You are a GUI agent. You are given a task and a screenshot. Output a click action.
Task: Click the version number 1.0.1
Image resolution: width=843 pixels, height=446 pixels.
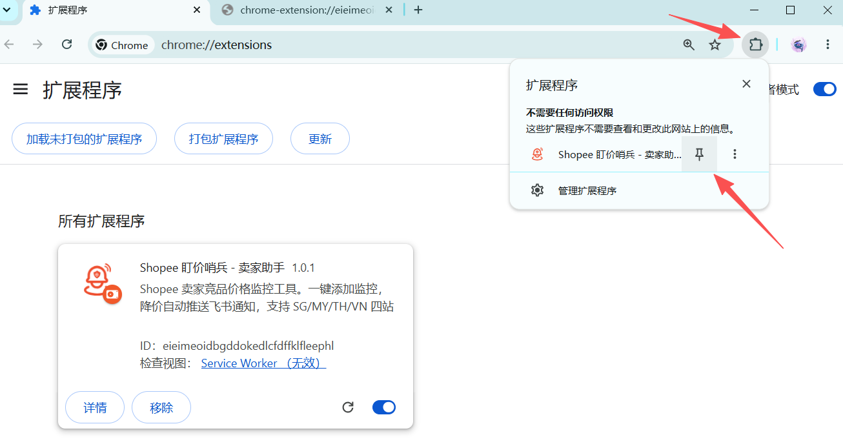pos(303,268)
